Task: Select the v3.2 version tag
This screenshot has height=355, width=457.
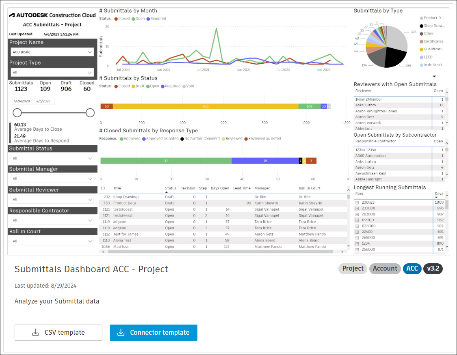Action: coord(433,268)
